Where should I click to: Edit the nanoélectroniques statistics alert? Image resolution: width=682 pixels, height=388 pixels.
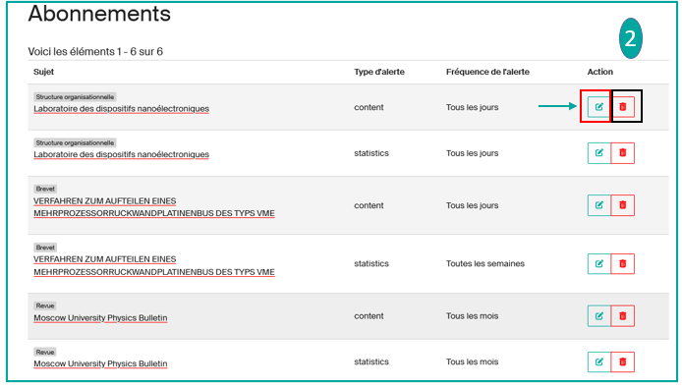[x=598, y=153]
